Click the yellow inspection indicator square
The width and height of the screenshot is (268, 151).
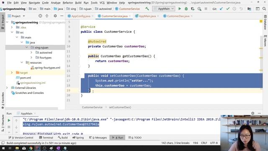coord(261,21)
